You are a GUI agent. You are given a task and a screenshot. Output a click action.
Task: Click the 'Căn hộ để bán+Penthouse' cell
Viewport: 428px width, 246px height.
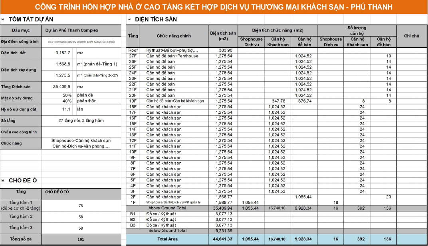pyautogui.click(x=174, y=56)
